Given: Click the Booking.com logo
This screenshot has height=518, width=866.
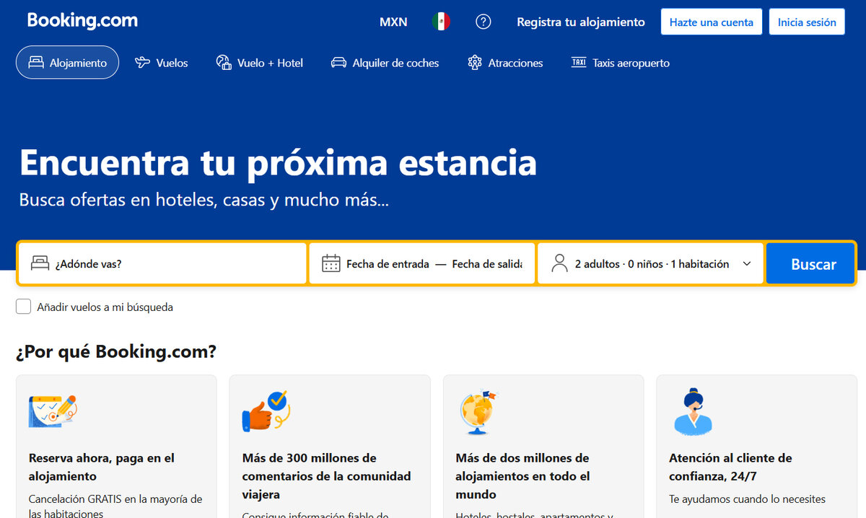Looking at the screenshot, I should [x=82, y=20].
